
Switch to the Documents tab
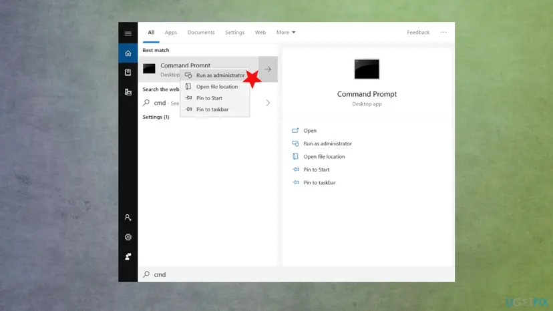[201, 33]
